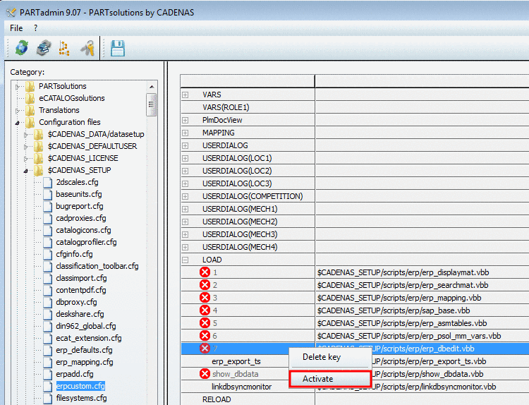Click red X icon on LOAD row 4
The width and height of the screenshot is (529, 405).
coord(205,310)
